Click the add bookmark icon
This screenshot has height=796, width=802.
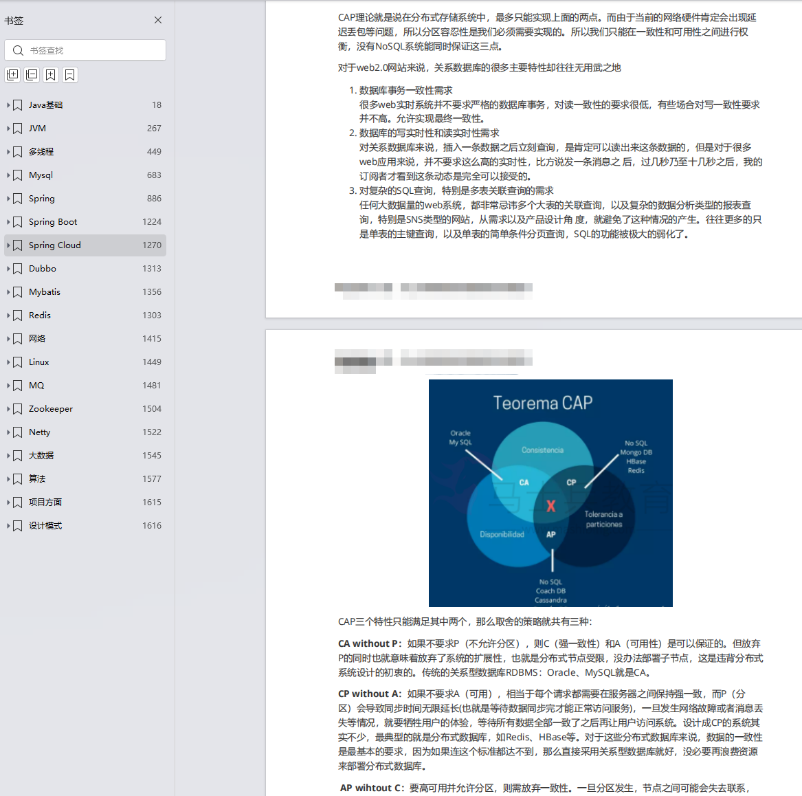51,75
